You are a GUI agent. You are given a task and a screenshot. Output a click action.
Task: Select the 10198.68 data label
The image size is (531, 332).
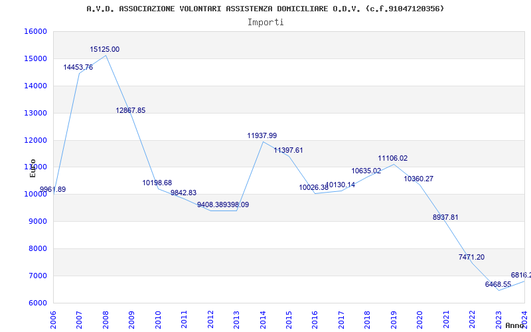[157, 183]
